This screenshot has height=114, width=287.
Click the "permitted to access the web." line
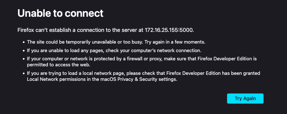click(x=59, y=64)
